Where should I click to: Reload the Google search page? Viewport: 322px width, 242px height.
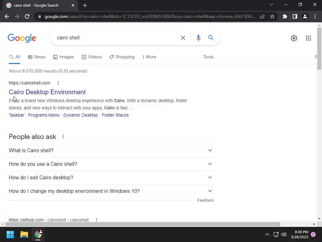27,16
